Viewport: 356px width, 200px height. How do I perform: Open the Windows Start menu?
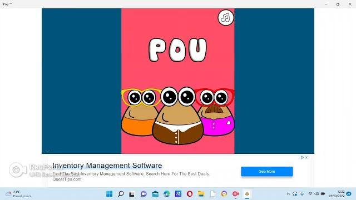(109, 194)
